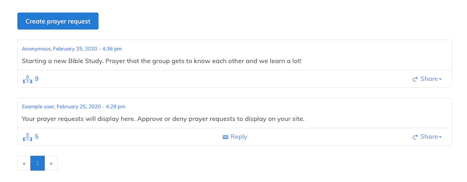This screenshot has width=467, height=182.
Task: Expand Share dropdown caret on Example user request
Action: pyautogui.click(x=440, y=137)
